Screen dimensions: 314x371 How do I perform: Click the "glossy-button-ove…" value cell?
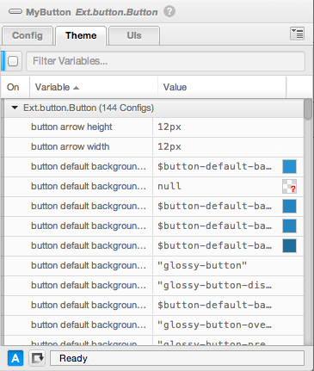click(x=228, y=325)
